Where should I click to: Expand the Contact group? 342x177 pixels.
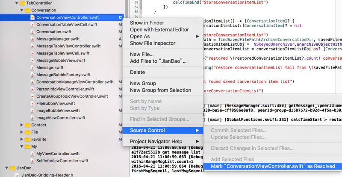[x=21, y=125]
